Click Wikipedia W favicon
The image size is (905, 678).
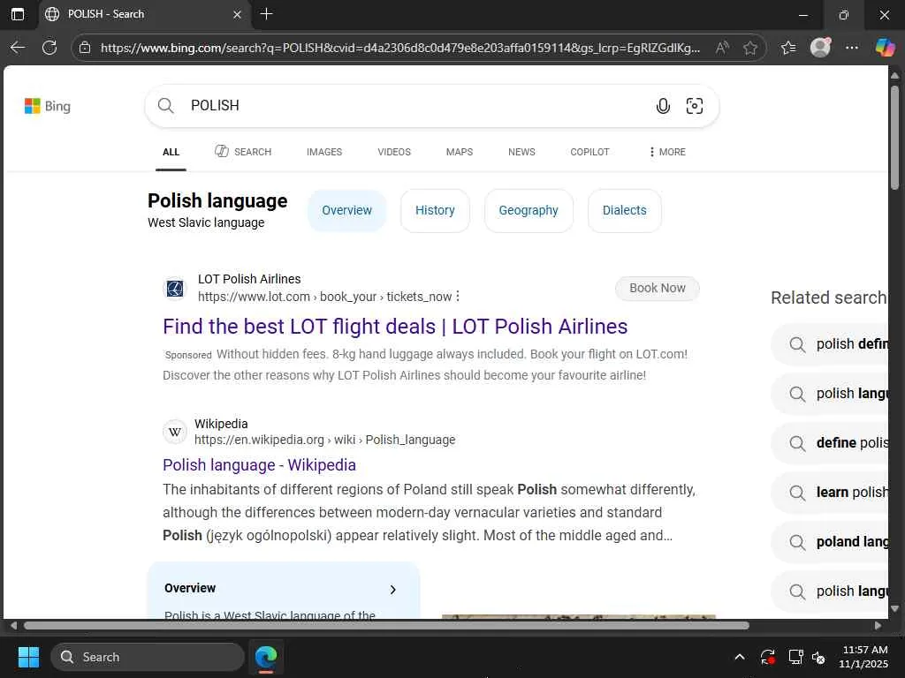pos(175,432)
